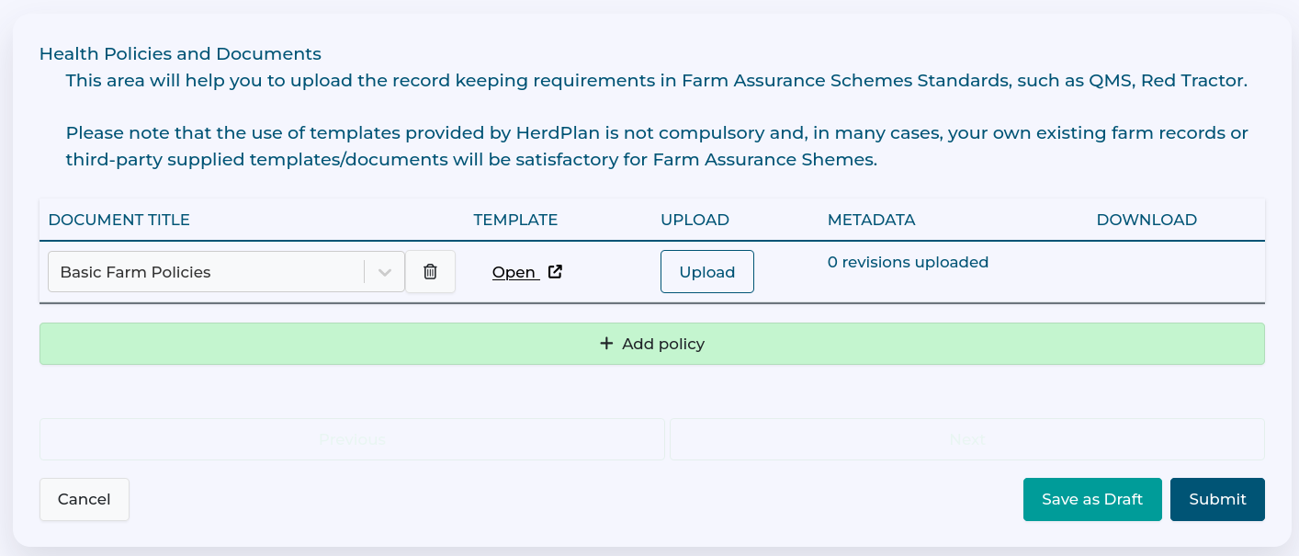Click the plus icon in Add policy bar

pyautogui.click(x=606, y=344)
